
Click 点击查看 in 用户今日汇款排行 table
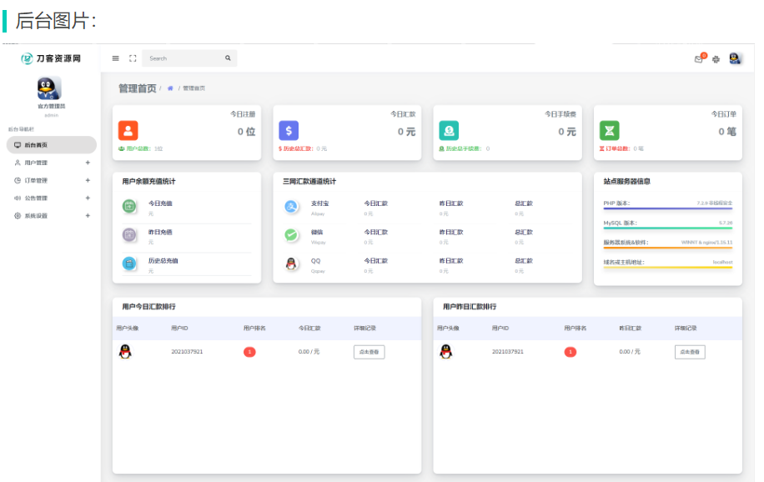click(369, 352)
